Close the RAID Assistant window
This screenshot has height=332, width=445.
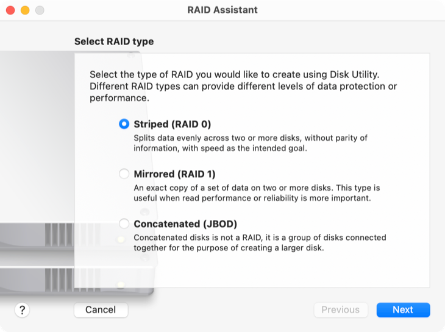[x=10, y=10]
